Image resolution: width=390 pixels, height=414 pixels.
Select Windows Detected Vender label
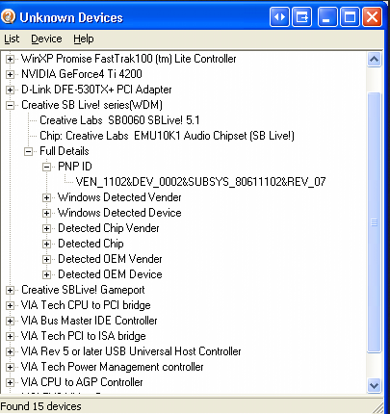(119, 197)
